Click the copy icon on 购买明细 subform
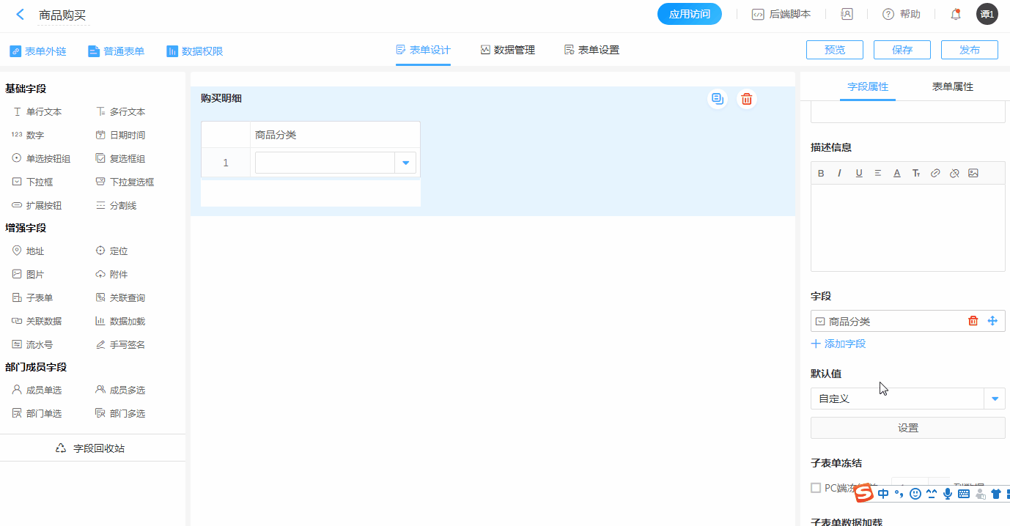Image resolution: width=1010 pixels, height=526 pixels. click(718, 99)
